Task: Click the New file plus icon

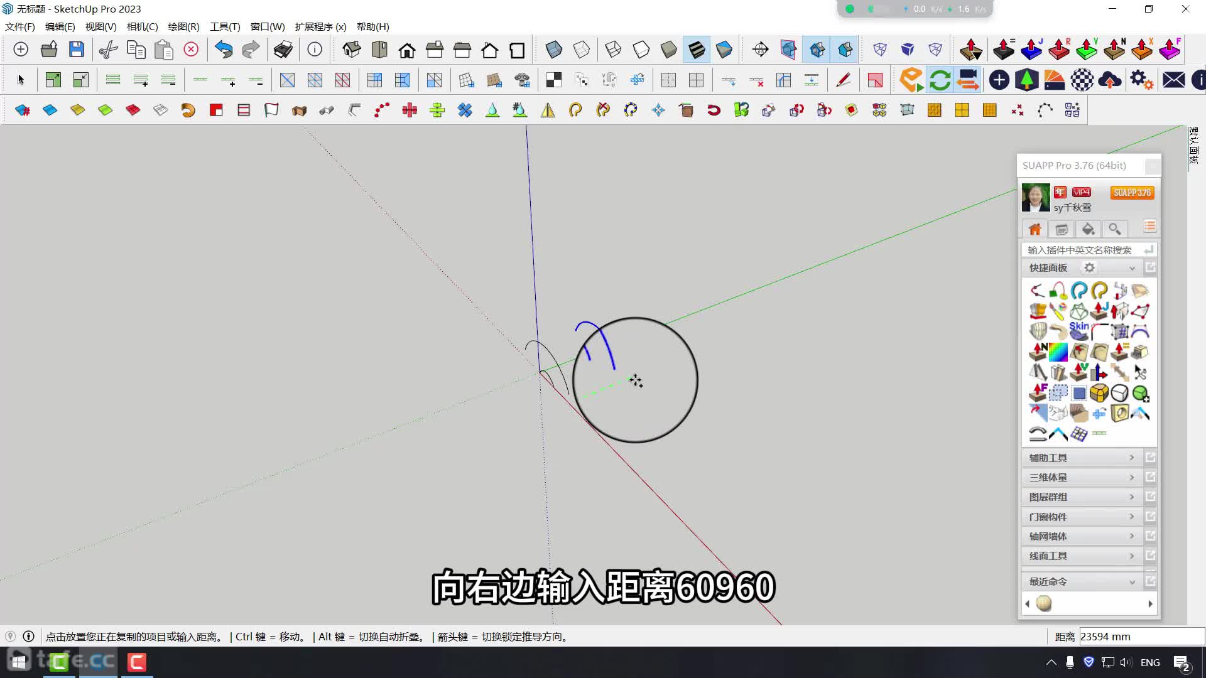Action: (21, 50)
